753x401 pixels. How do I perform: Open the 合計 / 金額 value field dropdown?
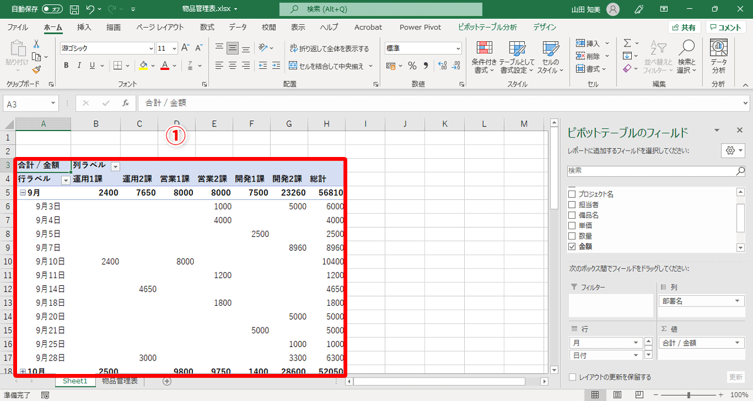coord(738,343)
